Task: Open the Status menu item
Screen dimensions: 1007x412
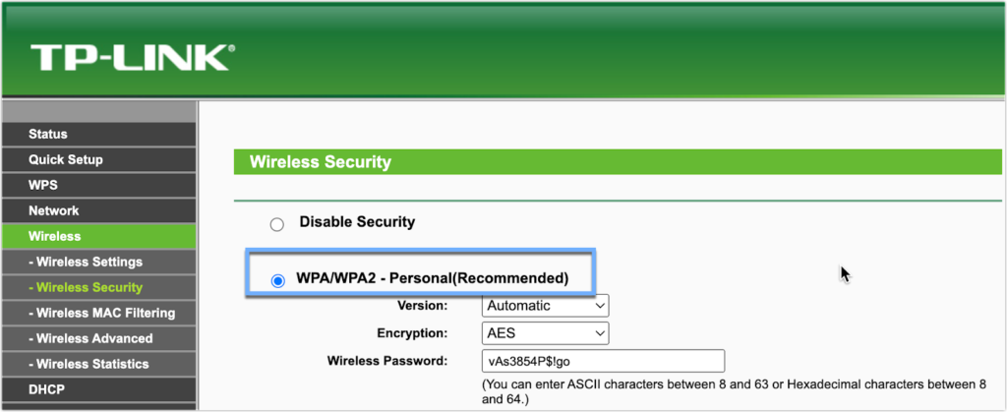Action: (x=98, y=134)
